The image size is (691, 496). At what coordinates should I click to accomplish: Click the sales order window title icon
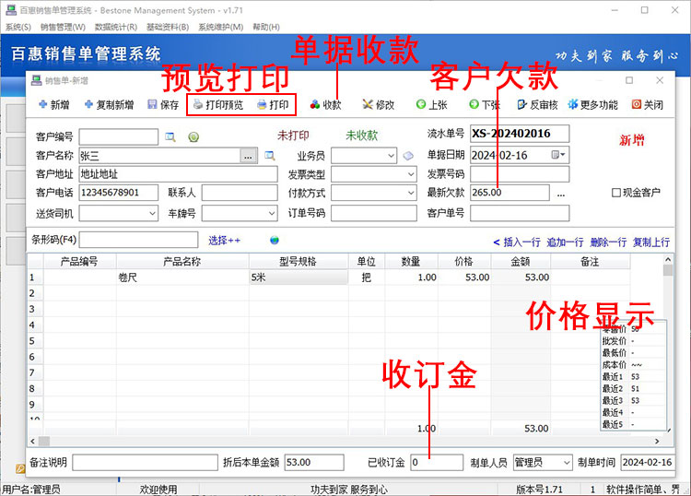click(36, 80)
